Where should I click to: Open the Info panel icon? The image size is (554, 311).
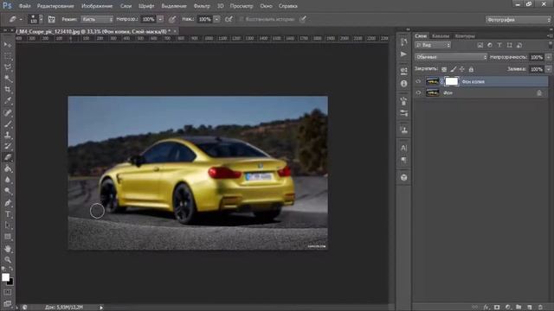coord(404,84)
